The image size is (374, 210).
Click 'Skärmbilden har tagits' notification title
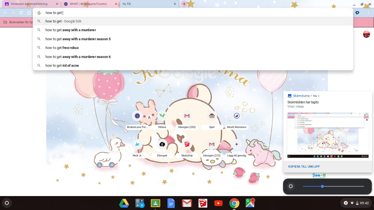(x=303, y=102)
